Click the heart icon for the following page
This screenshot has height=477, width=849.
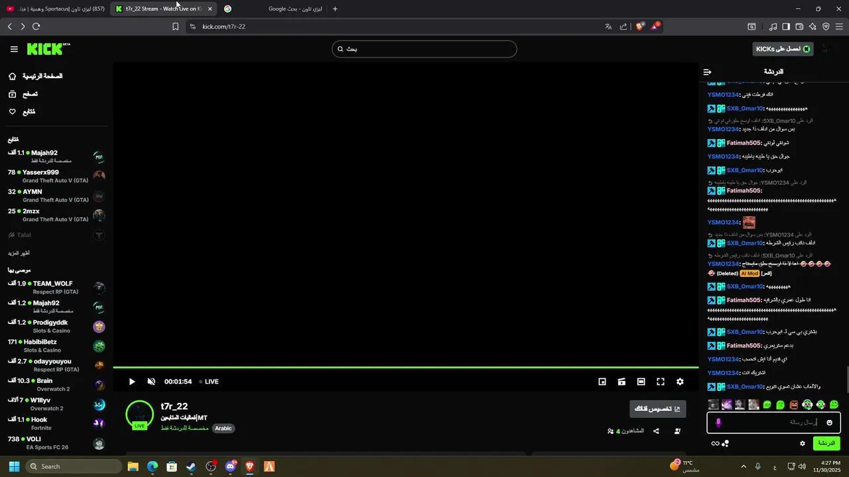pos(12,112)
